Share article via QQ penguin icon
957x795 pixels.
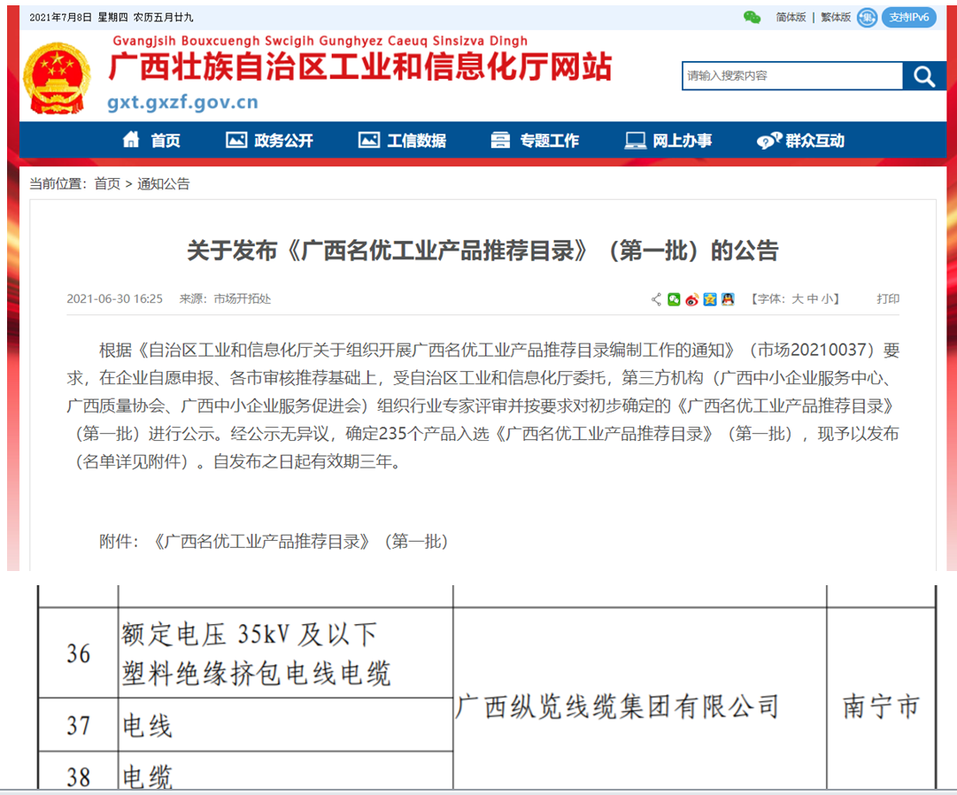click(728, 299)
